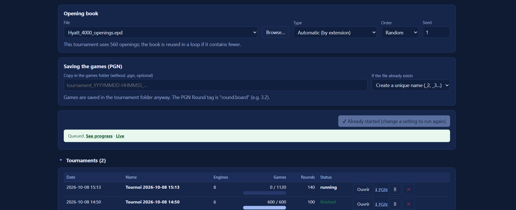Follow the See progress link
516x210 pixels.
pyautogui.click(x=99, y=136)
